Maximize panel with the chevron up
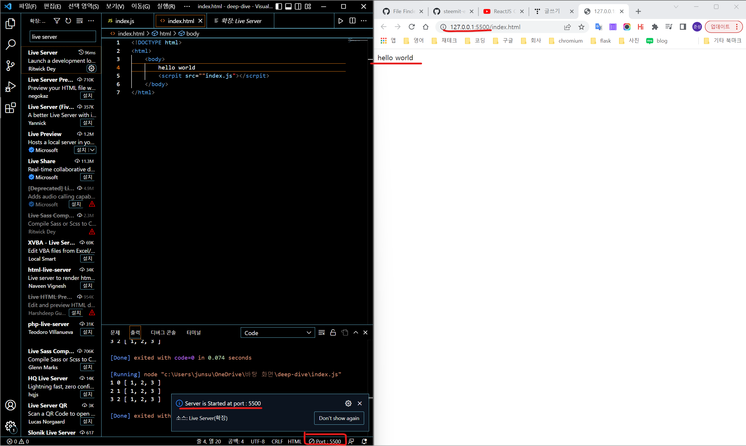746x446 pixels. point(356,333)
